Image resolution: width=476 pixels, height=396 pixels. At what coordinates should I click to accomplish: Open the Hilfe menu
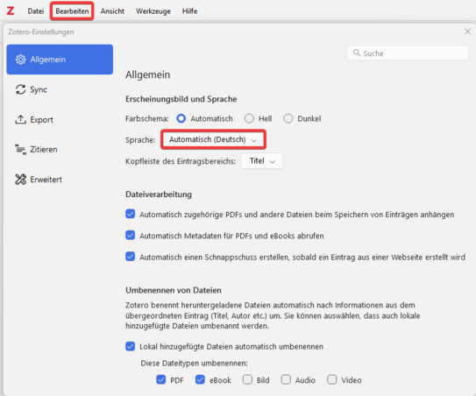tap(189, 11)
